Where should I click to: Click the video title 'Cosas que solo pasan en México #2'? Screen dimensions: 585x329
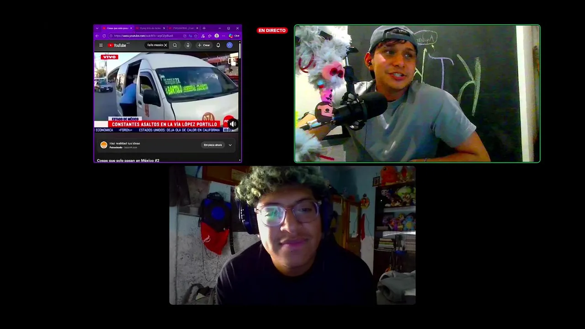[x=128, y=160]
